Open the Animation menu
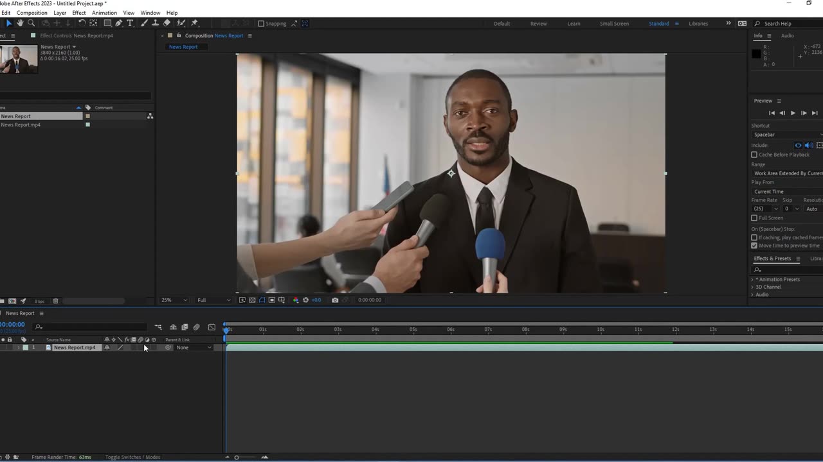 click(104, 13)
